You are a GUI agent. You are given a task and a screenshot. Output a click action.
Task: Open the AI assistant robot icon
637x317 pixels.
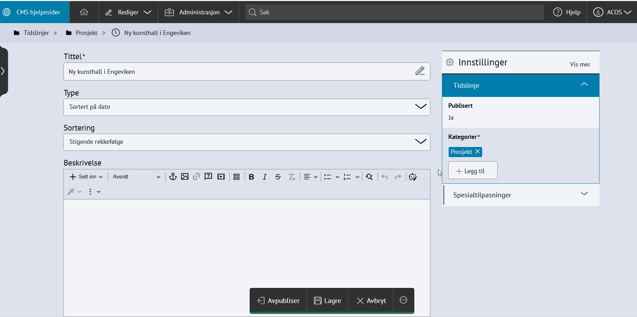pos(413,177)
